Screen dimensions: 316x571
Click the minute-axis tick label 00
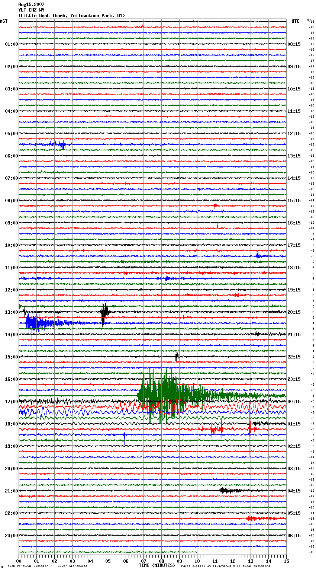pyautogui.click(x=19, y=561)
